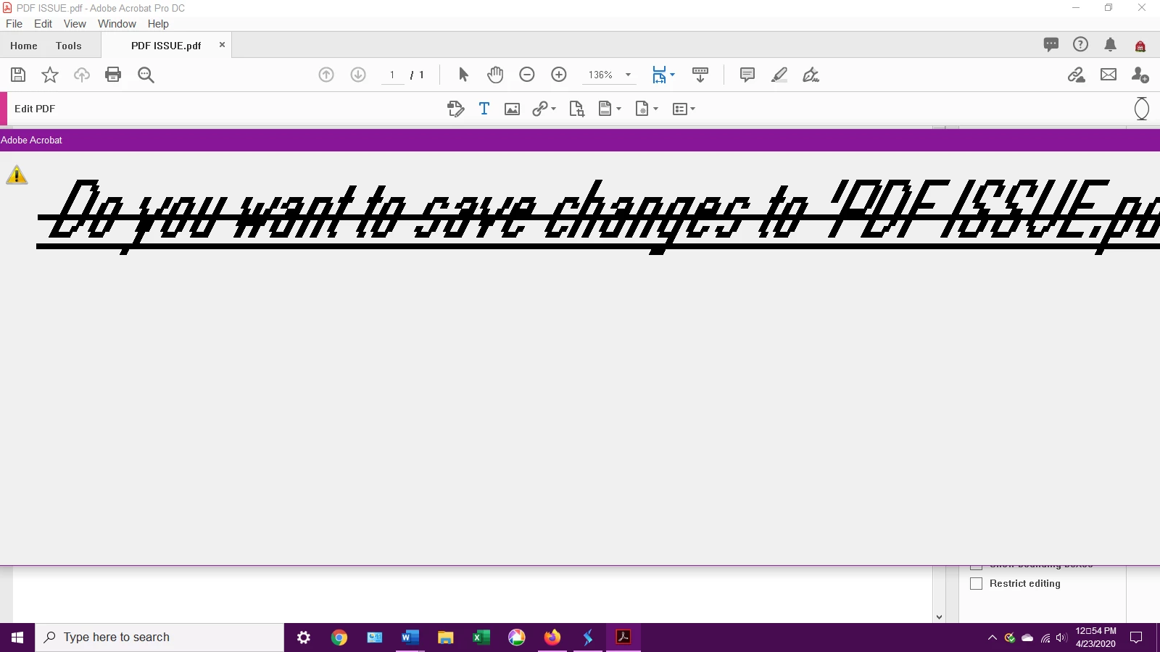The width and height of the screenshot is (1160, 652).
Task: Select the Hand pan tool
Action: click(495, 75)
